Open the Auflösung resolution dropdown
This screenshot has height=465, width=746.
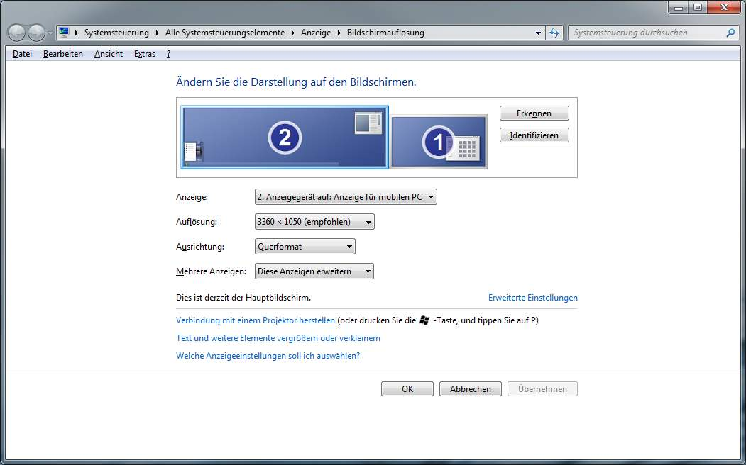pyautogui.click(x=314, y=222)
